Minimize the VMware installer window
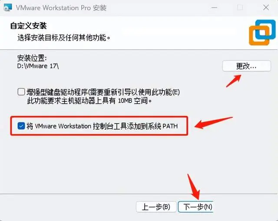Image resolution: width=278 pixels, height=221 pixels. [214, 8]
